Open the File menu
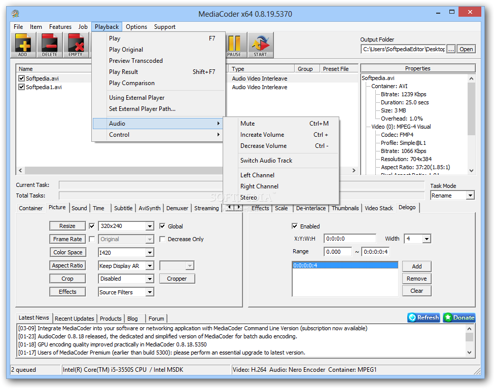This screenshot has width=495, height=389. click(x=18, y=27)
